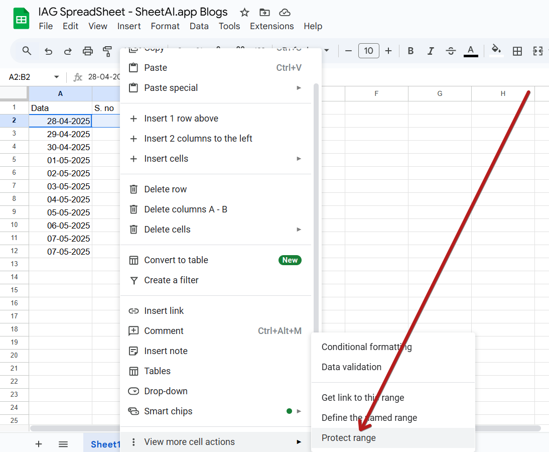Activate the paint format tool
549x452 pixels.
coord(107,51)
